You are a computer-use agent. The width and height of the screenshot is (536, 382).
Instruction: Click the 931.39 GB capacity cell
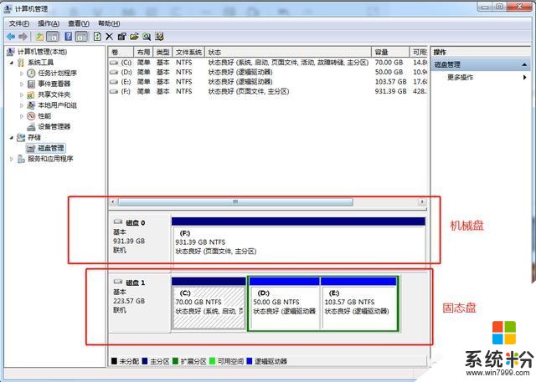pyautogui.click(x=391, y=91)
